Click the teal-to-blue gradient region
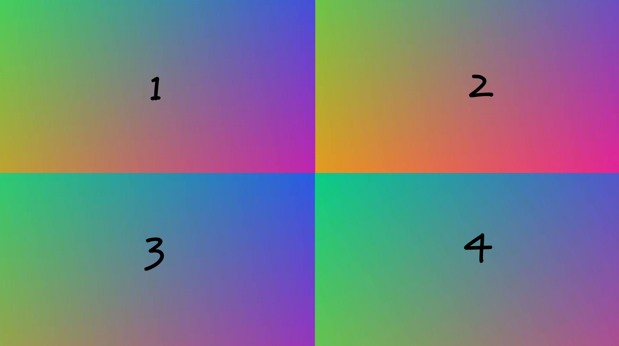This screenshot has width=619, height=346. click(155, 259)
